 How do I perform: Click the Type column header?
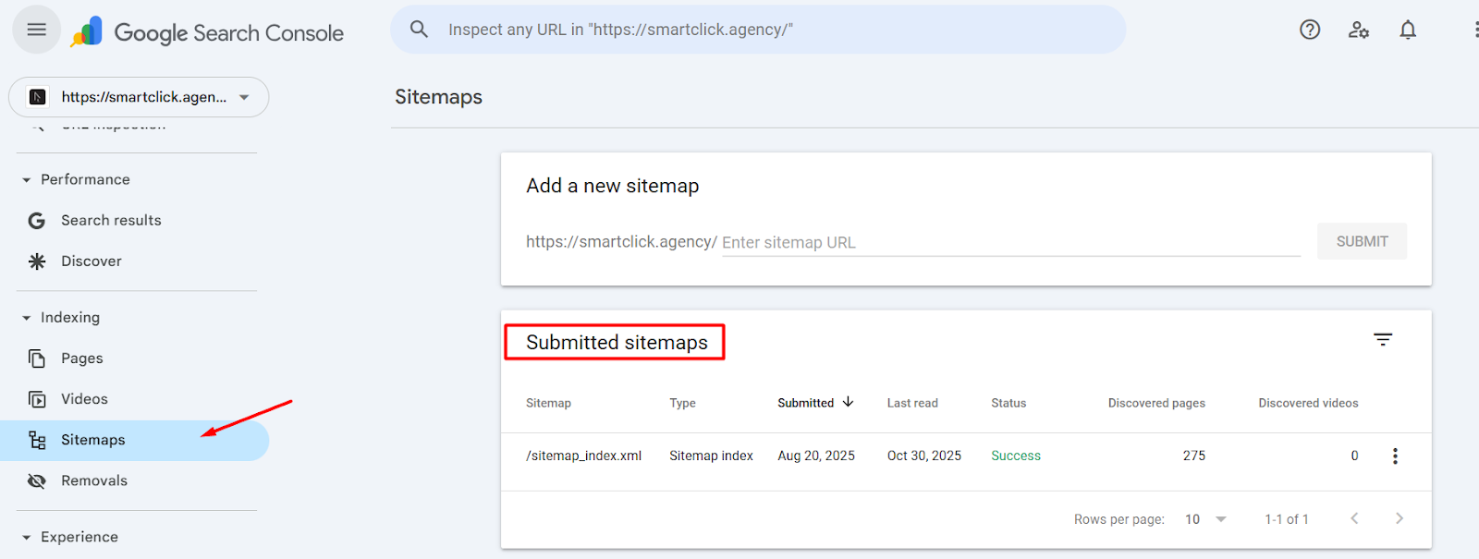pyautogui.click(x=682, y=403)
